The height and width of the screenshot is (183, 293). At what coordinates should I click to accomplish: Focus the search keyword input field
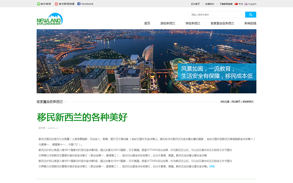click(x=217, y=15)
